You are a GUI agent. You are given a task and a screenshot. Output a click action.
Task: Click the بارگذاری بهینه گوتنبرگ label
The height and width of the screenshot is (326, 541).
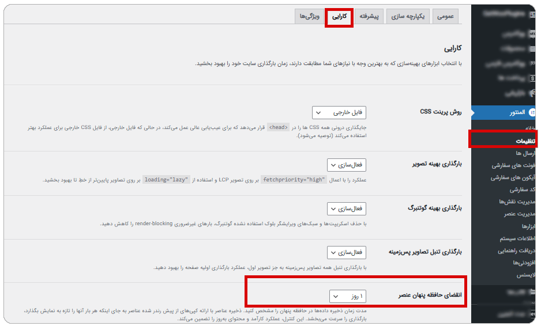coord(435,208)
